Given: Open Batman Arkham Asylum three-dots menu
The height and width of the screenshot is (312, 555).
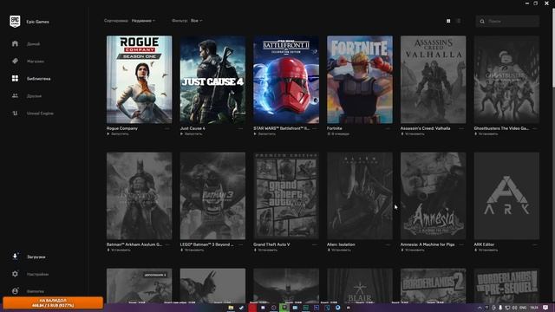Looking at the screenshot, I should click(x=167, y=244).
